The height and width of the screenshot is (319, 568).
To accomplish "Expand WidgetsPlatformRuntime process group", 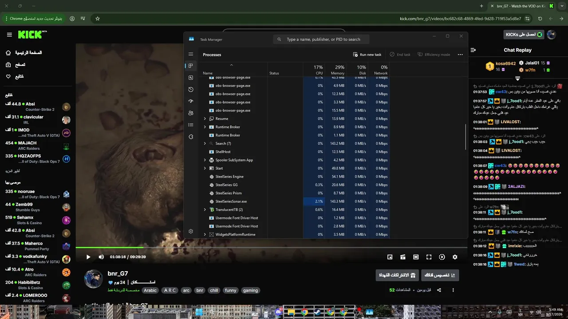I will click(x=205, y=234).
